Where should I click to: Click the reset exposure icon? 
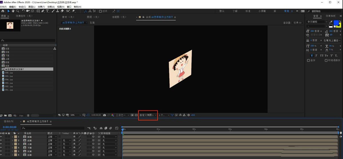click(x=189, y=115)
